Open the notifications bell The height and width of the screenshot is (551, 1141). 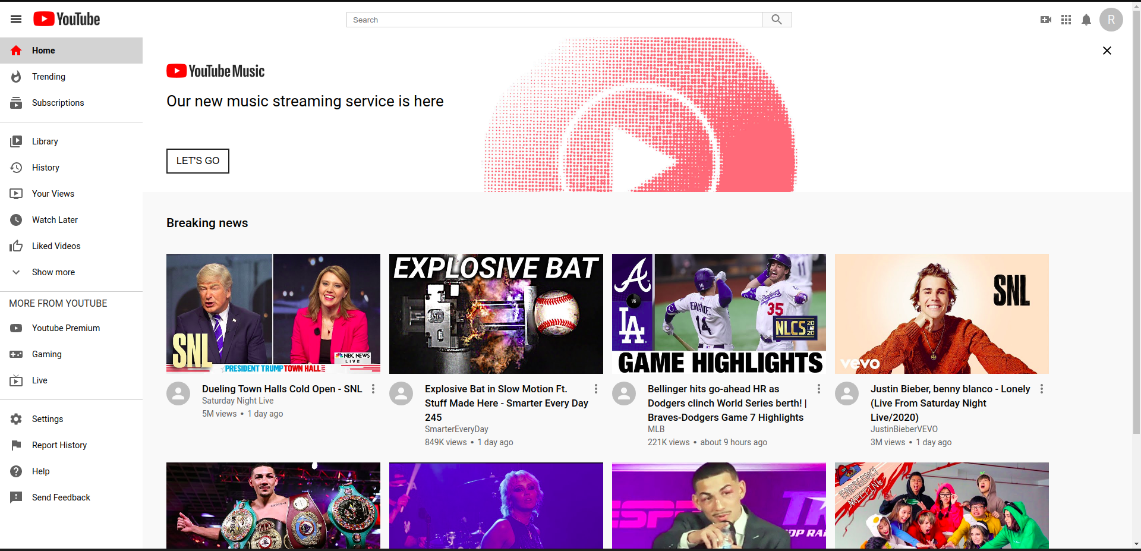coord(1086,20)
